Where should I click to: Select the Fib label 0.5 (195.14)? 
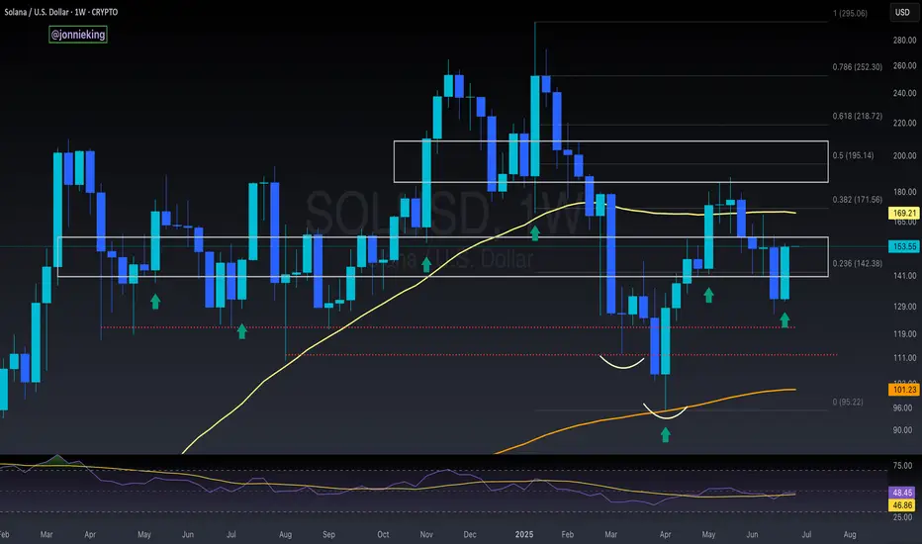point(853,155)
